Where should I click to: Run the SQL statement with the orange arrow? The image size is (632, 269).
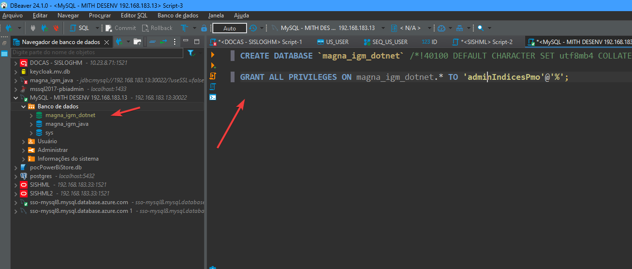click(x=213, y=55)
